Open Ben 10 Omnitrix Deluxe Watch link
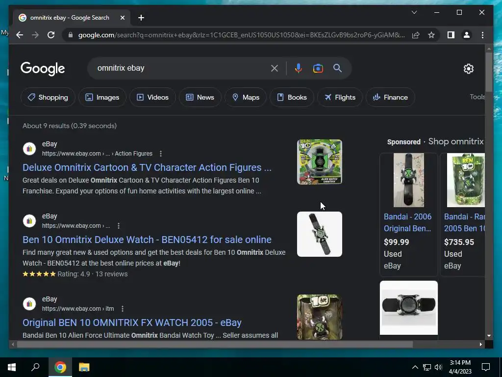This screenshot has width=502, height=377. pos(147,240)
